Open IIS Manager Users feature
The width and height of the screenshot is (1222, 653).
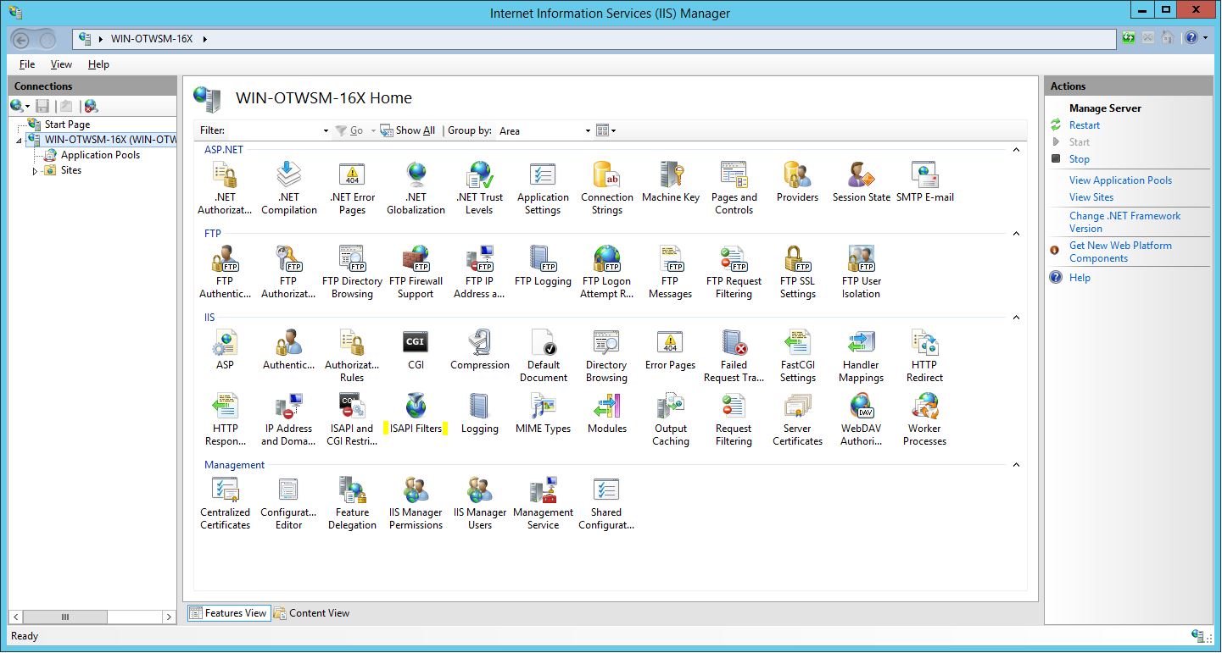click(x=480, y=502)
